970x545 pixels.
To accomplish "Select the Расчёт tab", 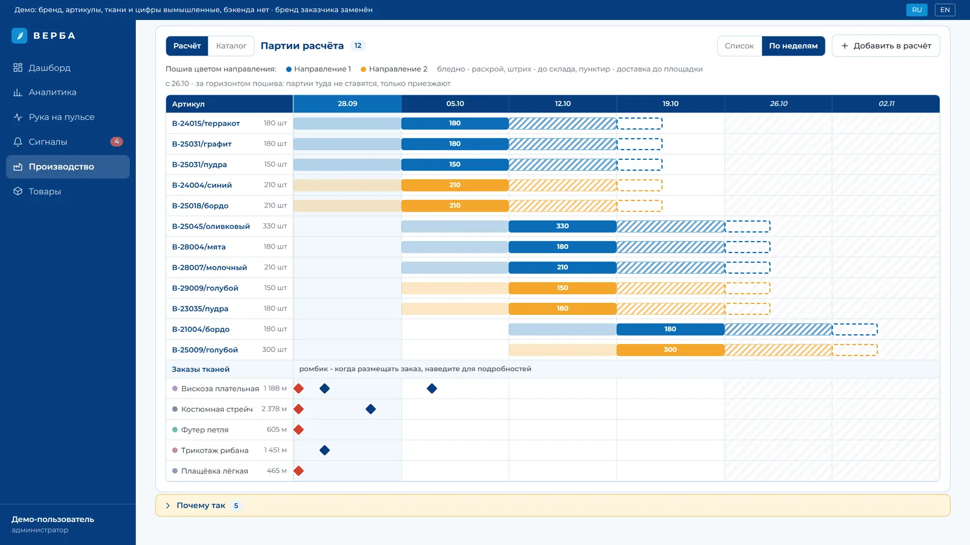I will tap(187, 46).
